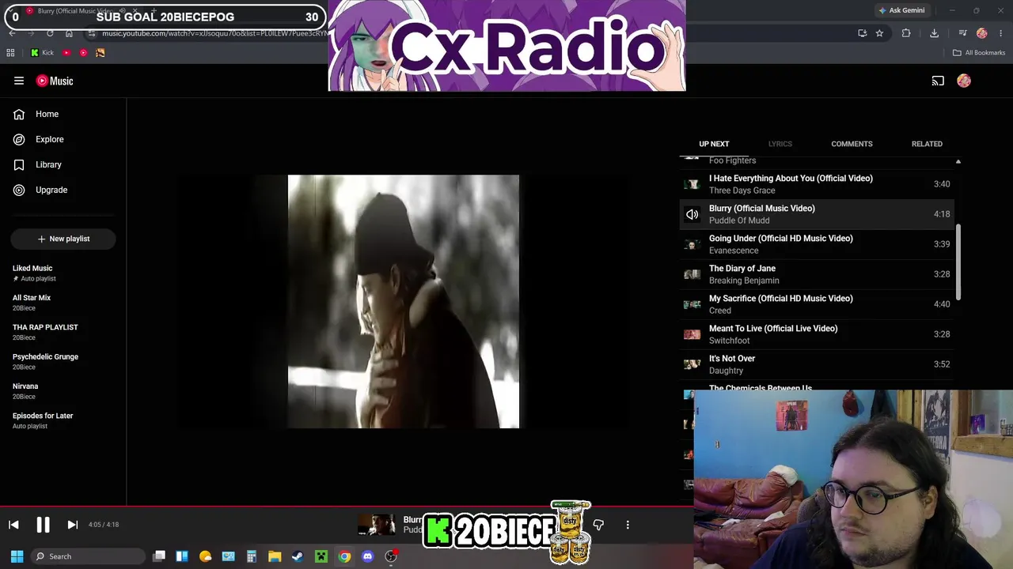Click the Three Days Grace song thumbnail

(692, 184)
